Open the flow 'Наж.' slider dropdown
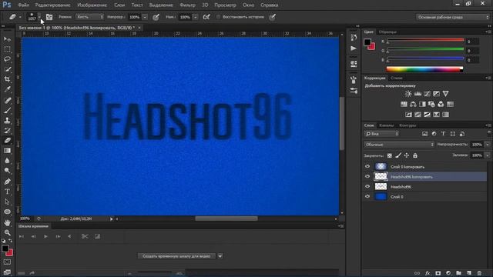This screenshot has width=493, height=277. tap(195, 17)
